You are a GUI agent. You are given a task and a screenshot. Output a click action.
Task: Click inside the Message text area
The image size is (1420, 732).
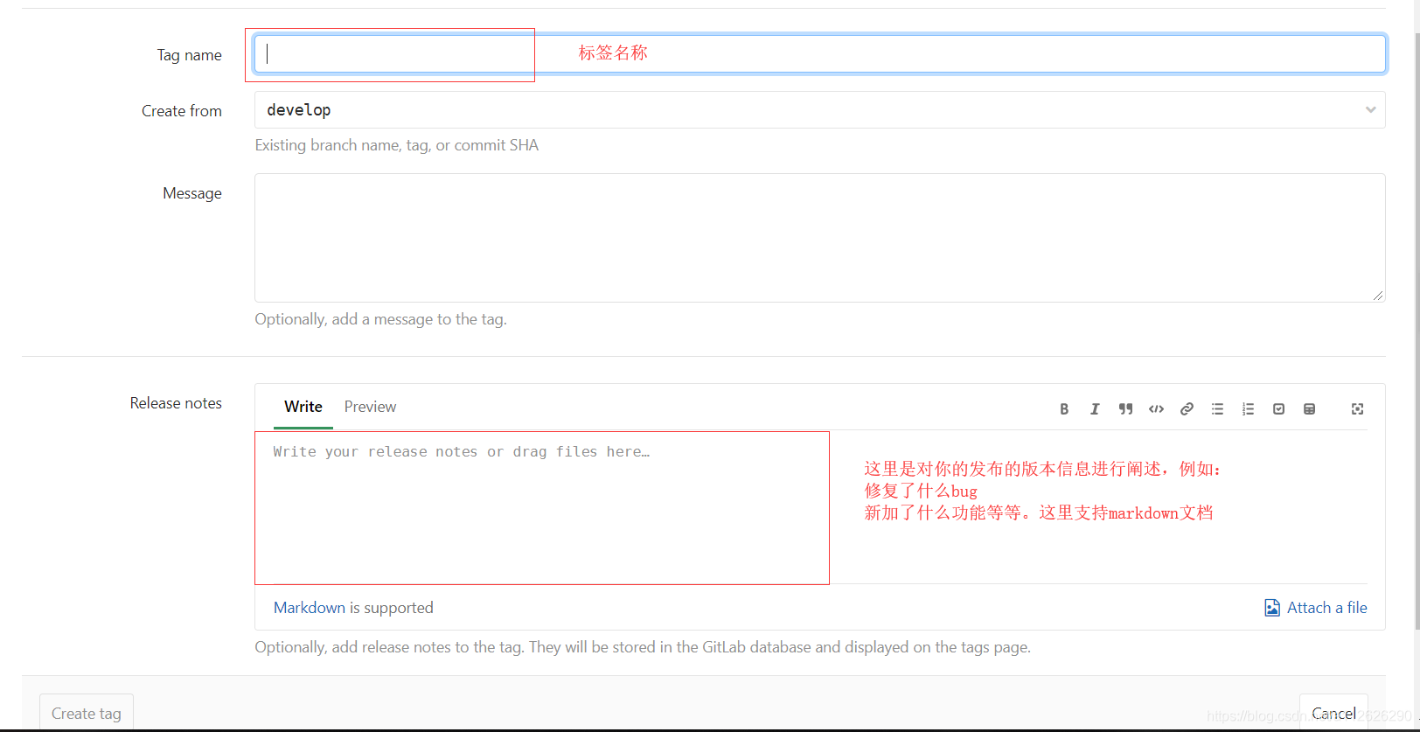[819, 238]
